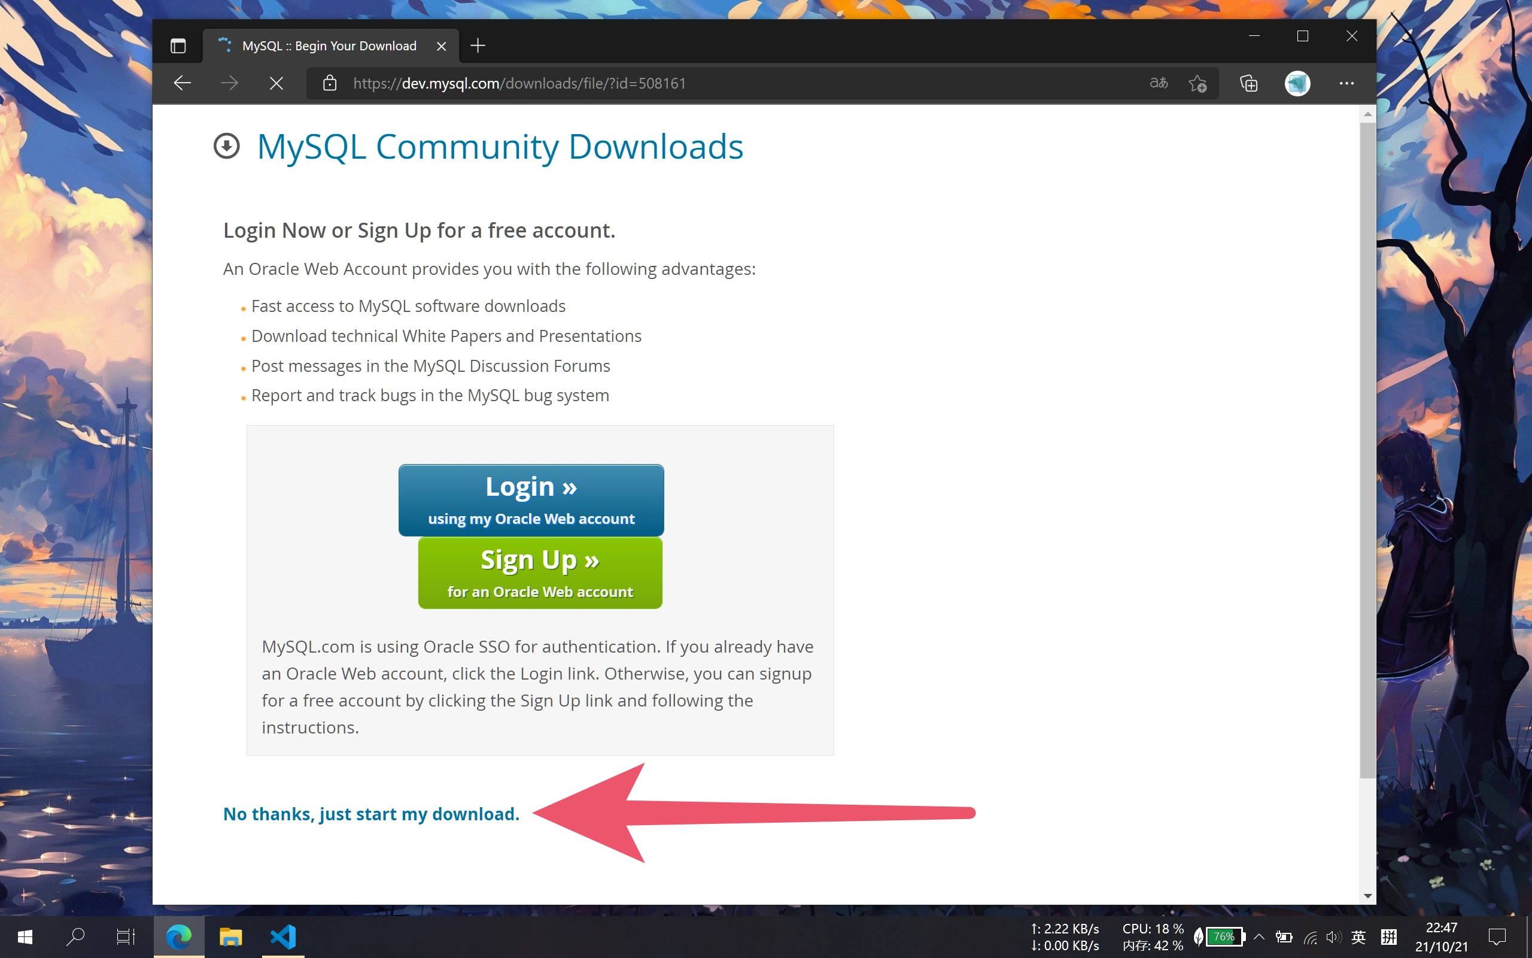This screenshot has height=958, width=1532.
Task: Click No thanks, just start my download
Action: click(371, 814)
